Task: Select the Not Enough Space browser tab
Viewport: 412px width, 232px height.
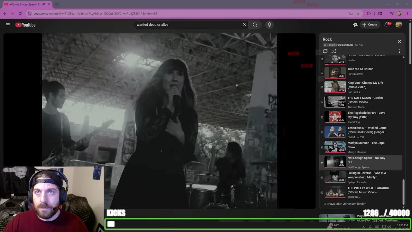Action: (x=27, y=5)
